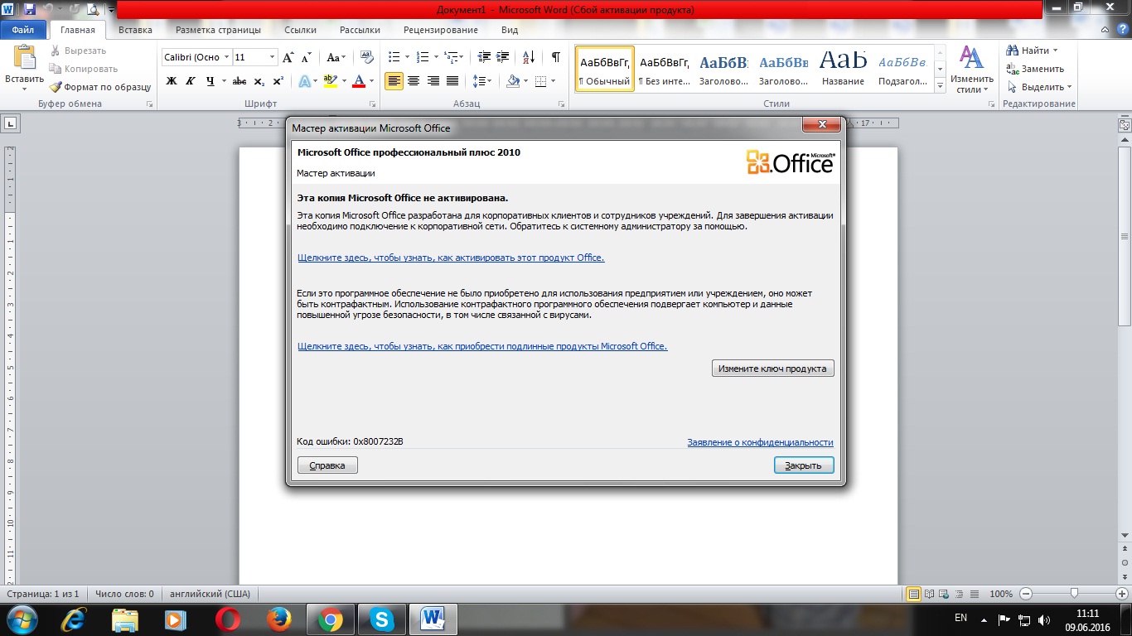Click the Save icon in the quick access toolbar
This screenshot has width=1132, height=636.
tap(30, 9)
